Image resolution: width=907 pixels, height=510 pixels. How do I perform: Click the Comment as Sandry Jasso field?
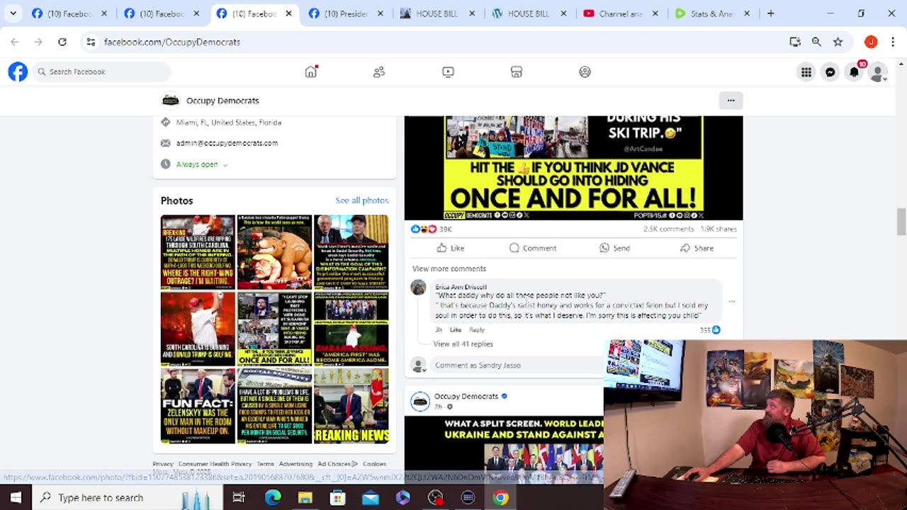(517, 365)
